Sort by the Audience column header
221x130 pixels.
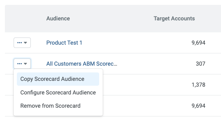58,18
